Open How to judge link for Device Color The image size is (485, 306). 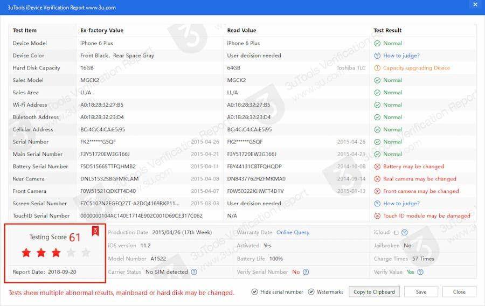point(401,55)
